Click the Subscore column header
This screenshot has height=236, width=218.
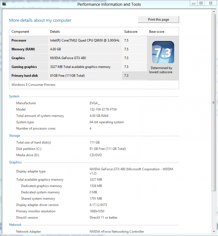tap(131, 32)
